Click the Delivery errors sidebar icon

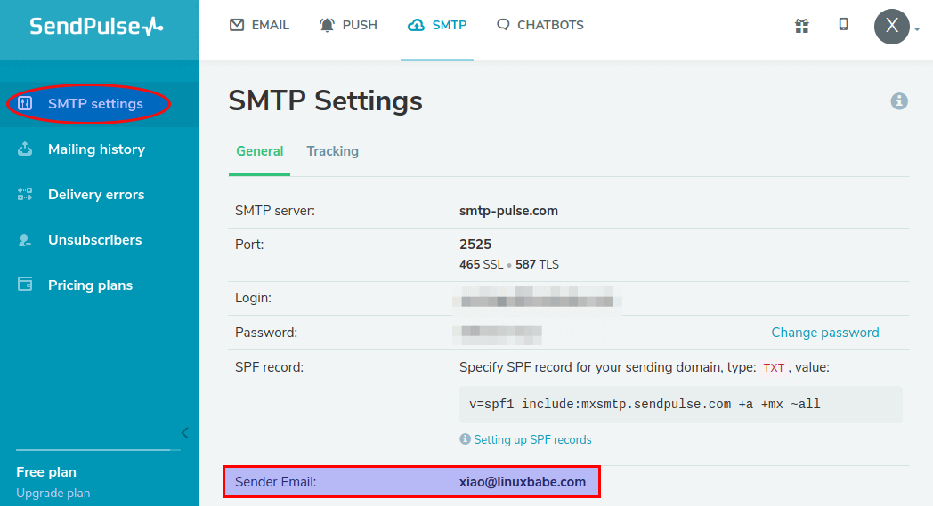(x=25, y=195)
